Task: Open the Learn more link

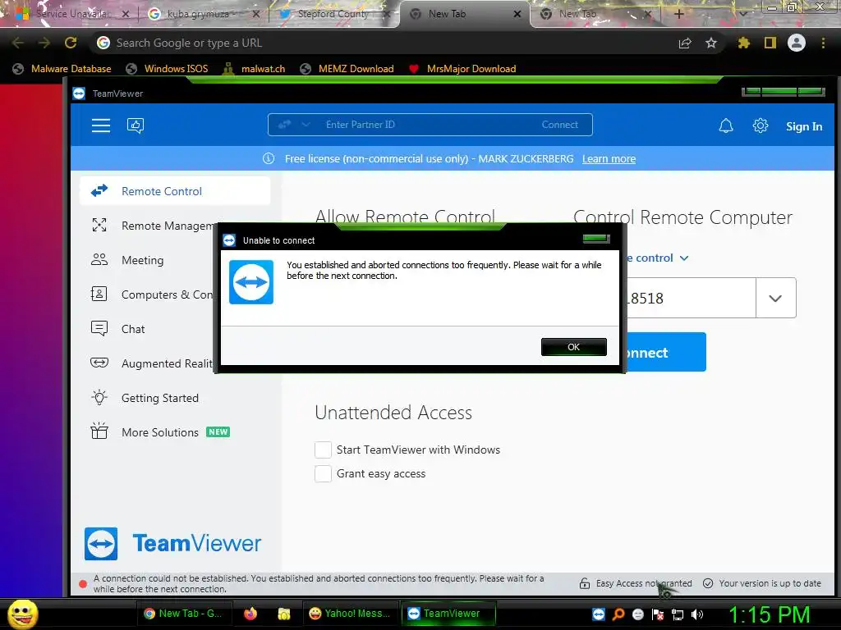Action: coord(609,158)
